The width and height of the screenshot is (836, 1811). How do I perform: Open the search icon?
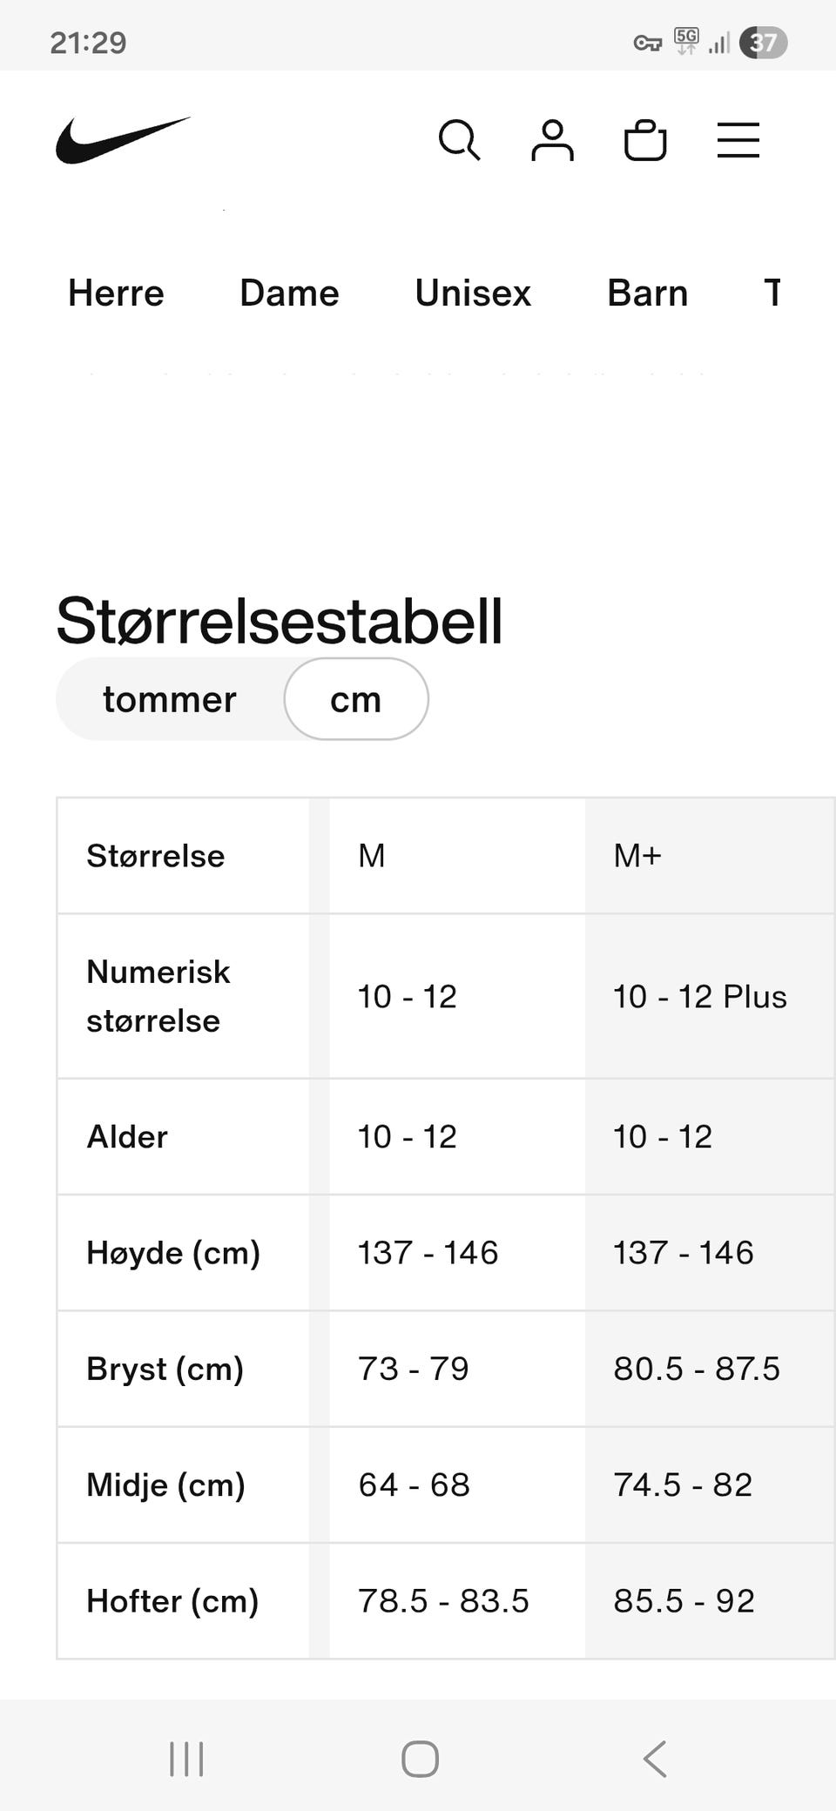coord(459,140)
